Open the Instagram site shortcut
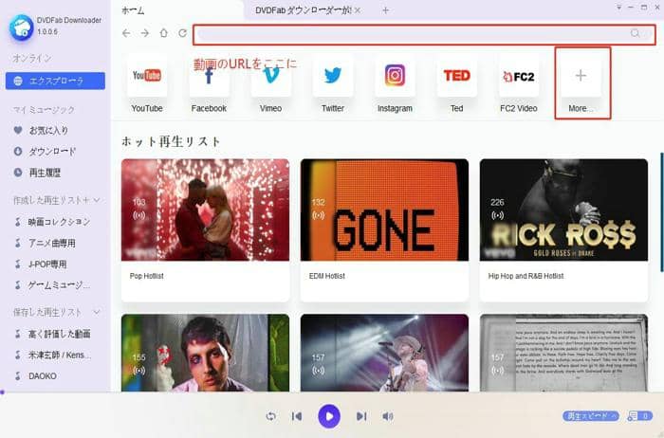The width and height of the screenshot is (664, 438). pyautogui.click(x=395, y=76)
